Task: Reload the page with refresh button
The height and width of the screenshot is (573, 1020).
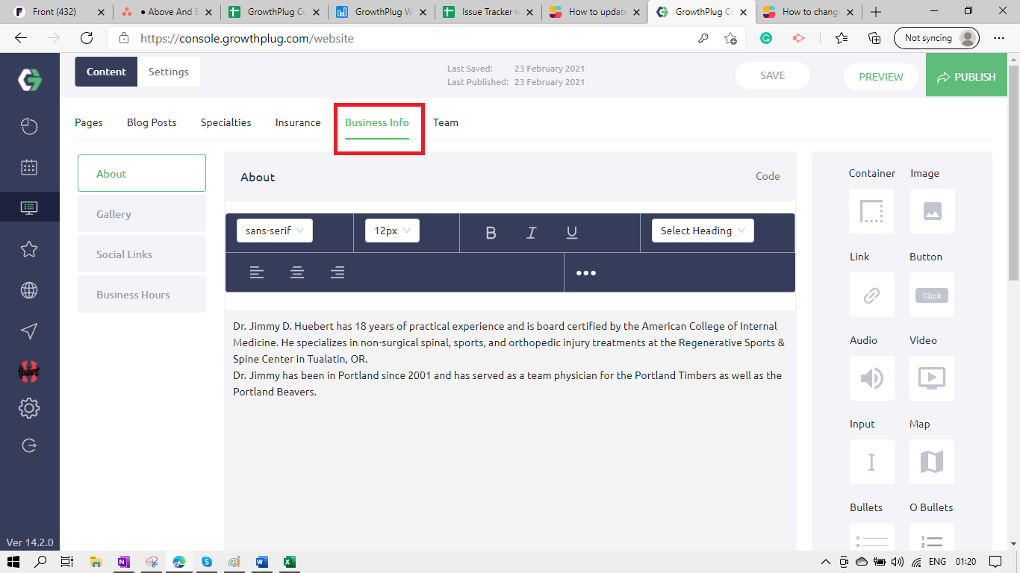Action: pos(87,38)
